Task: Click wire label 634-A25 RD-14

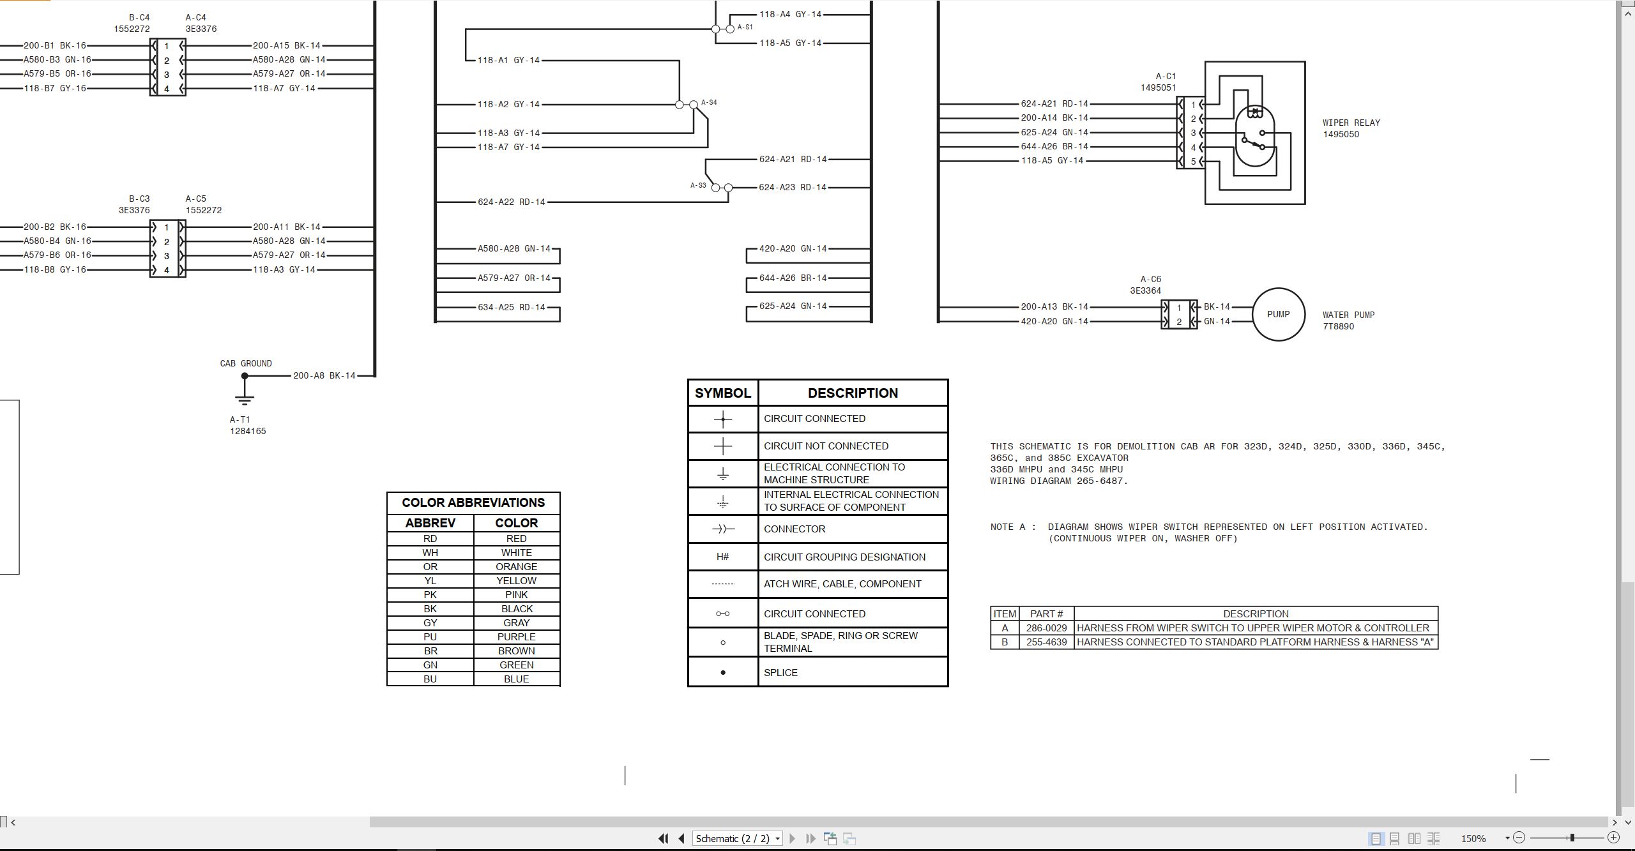Action: click(x=512, y=307)
